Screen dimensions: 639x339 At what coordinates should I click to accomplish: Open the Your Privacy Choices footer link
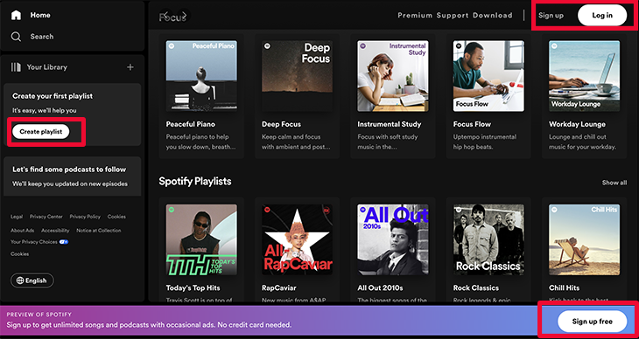click(34, 242)
